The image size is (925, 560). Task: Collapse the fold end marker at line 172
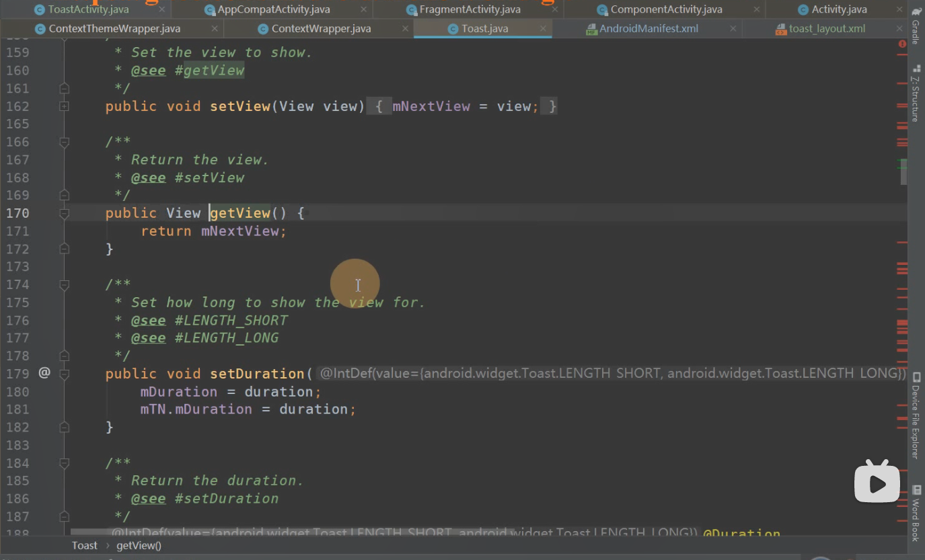pyautogui.click(x=64, y=249)
